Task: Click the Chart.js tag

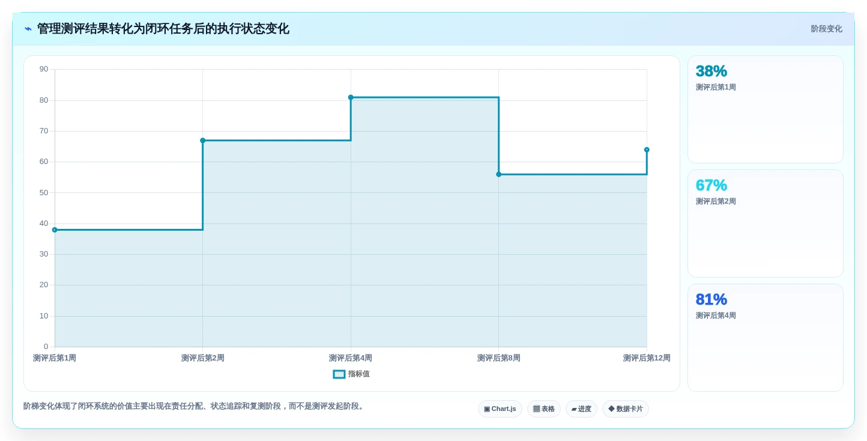Action: click(500, 409)
